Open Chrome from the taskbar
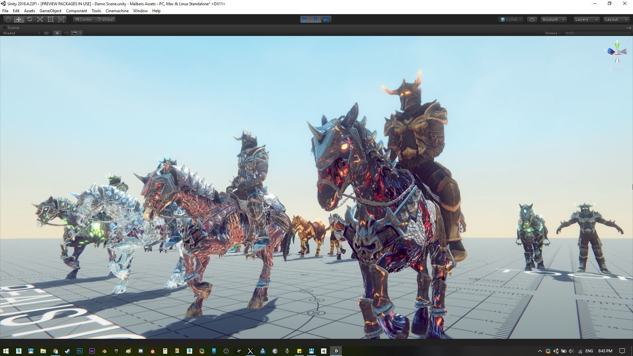Screen dimensions: 633x356 [x=55, y=351]
